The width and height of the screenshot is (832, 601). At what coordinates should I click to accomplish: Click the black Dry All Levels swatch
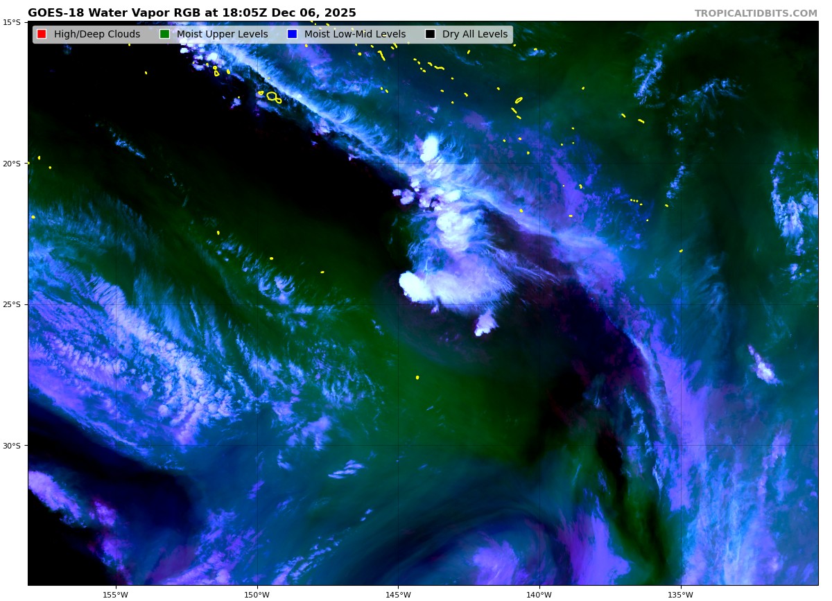pos(430,34)
